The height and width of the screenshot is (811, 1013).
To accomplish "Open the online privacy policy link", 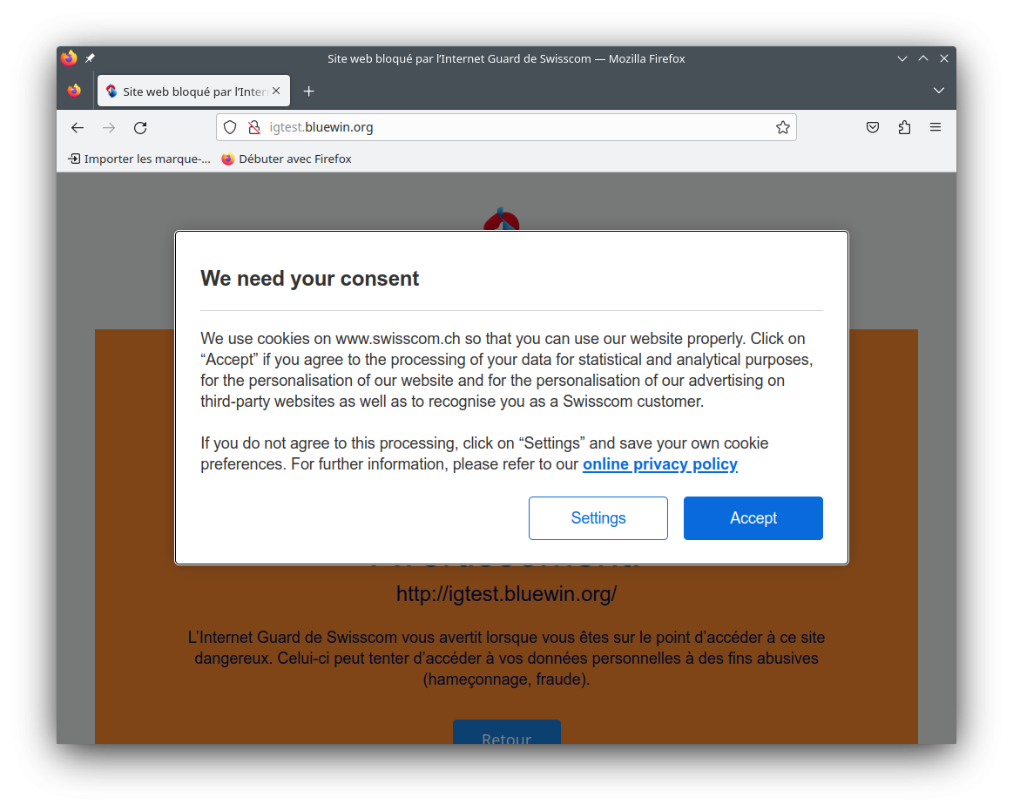I will (x=660, y=464).
